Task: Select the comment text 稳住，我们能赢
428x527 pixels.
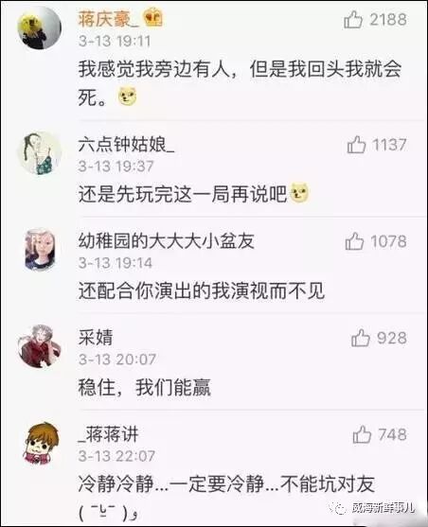Action: pos(145,387)
